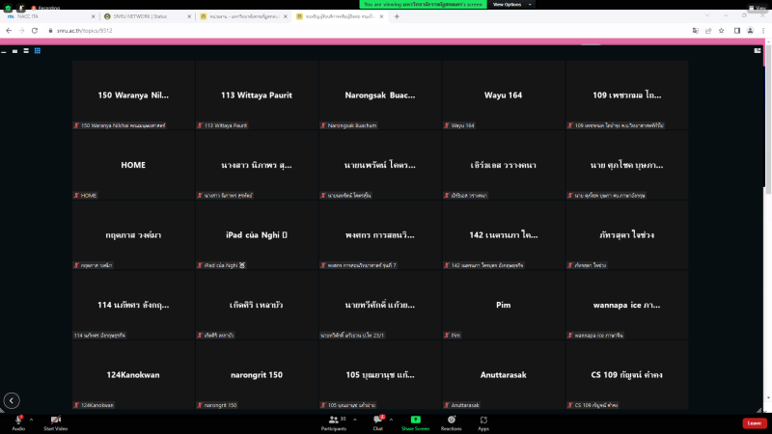Screen dimensions: 772x434
Task: Select the HOME participant tile
Action: tap(133, 165)
